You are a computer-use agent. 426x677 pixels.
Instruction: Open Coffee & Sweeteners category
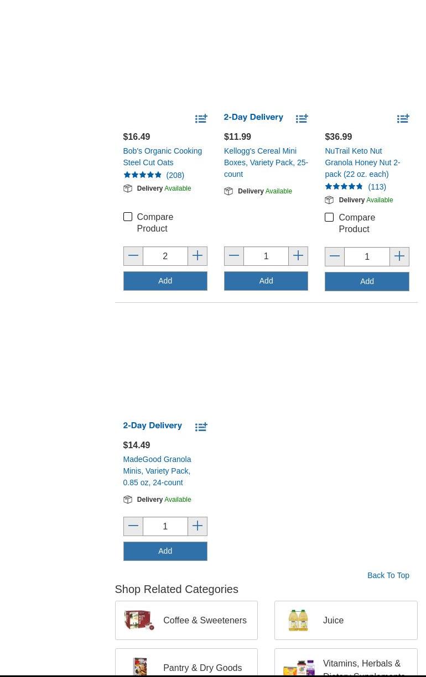tap(186, 620)
